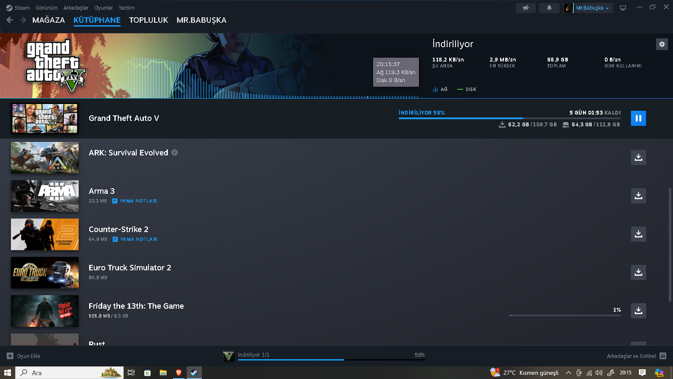Select the ARK: Survival Evolved thumbnail
The width and height of the screenshot is (673, 379).
[45, 157]
